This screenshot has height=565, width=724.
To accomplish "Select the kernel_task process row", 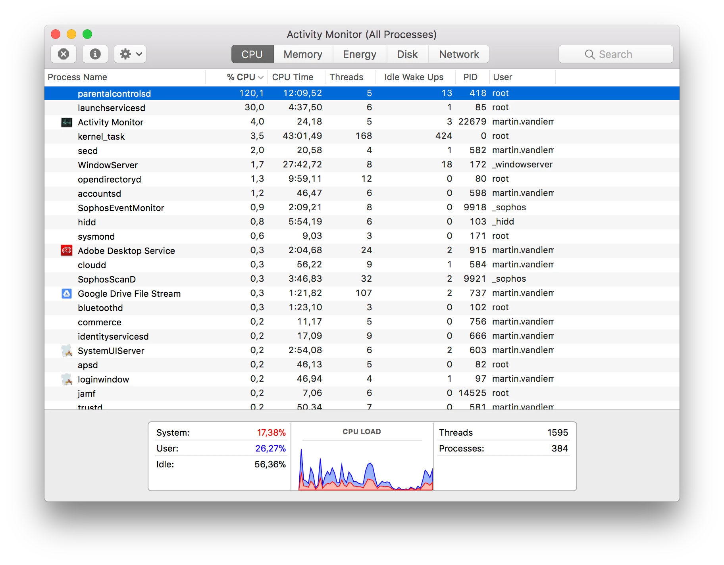I will pos(362,136).
